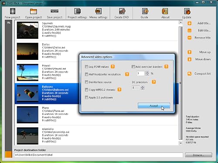Click the Edit title icon
Image resolution: width=218 pixels, height=163 pixels.
pyautogui.click(x=189, y=31)
